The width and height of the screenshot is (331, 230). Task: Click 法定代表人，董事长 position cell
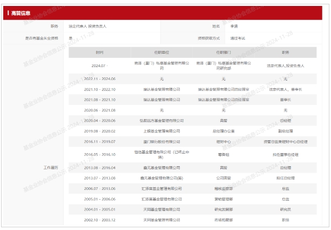286,89
